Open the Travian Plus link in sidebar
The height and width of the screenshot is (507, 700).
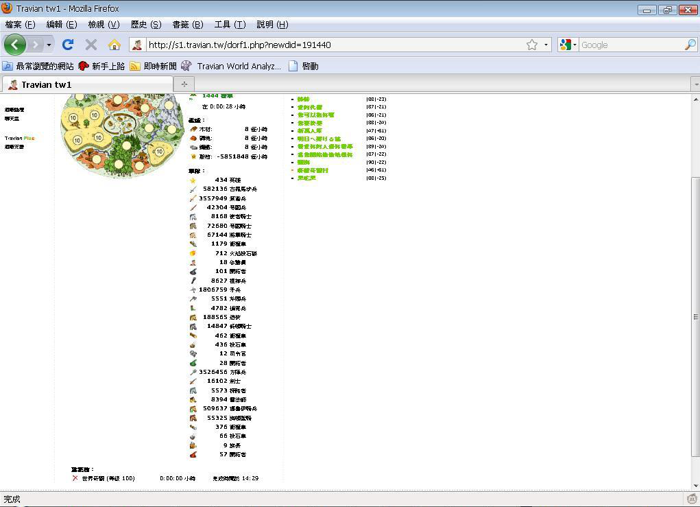point(19,138)
